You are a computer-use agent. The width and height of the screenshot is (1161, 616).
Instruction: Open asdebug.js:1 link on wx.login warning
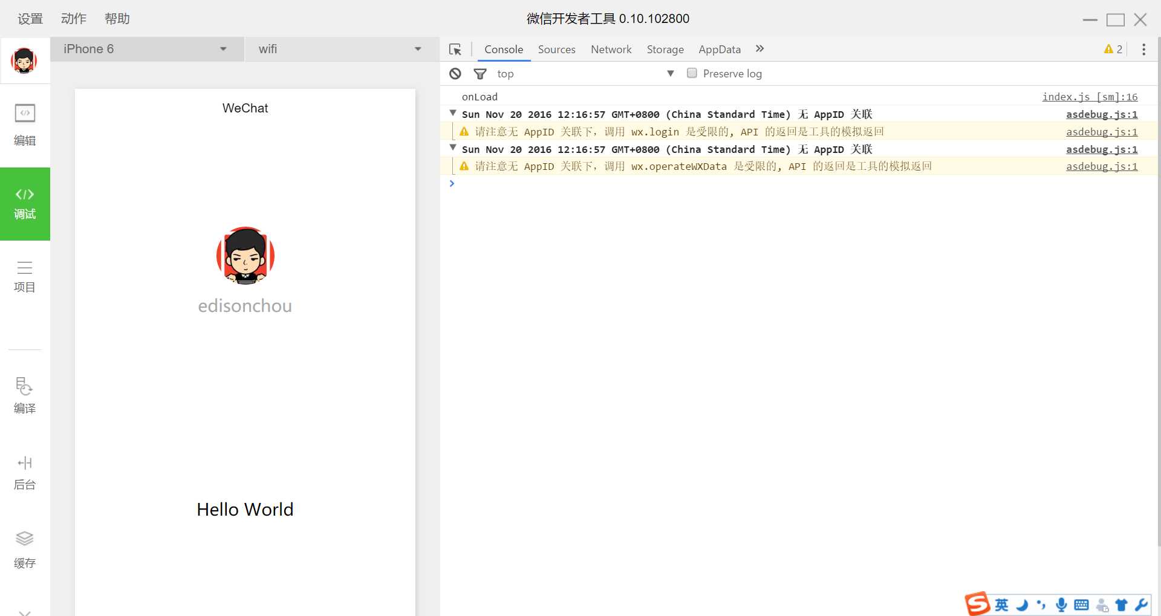1102,132
